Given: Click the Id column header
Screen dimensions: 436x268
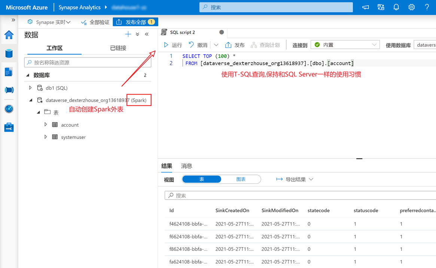Looking at the screenshot, I should click(171, 210).
